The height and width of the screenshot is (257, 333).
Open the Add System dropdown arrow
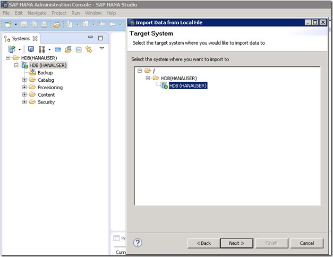tap(20, 49)
